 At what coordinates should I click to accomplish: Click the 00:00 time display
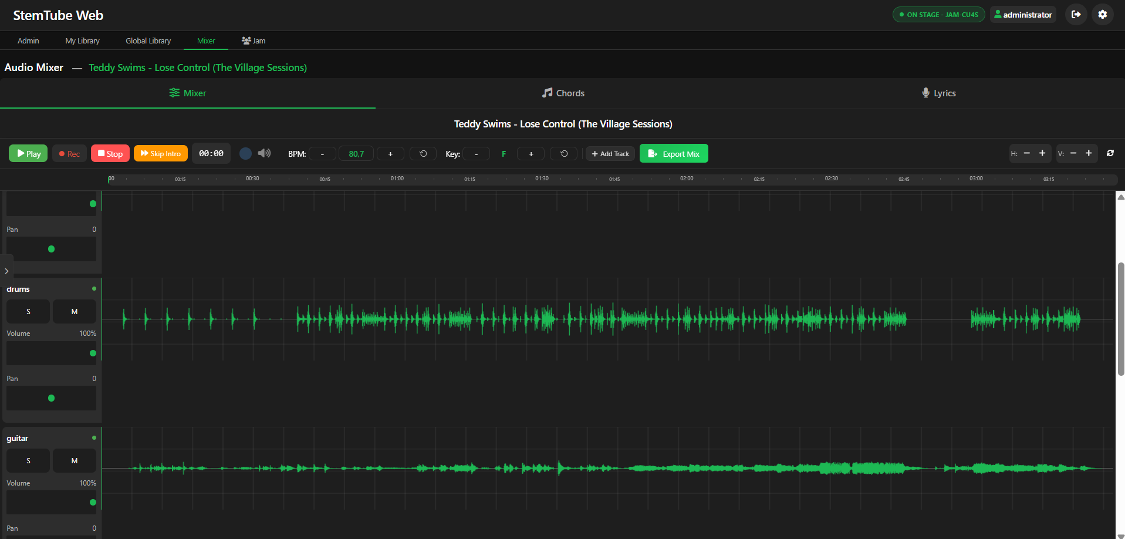pos(211,153)
